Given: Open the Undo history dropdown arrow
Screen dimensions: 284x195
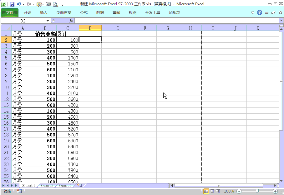Looking at the screenshot, I should point(23,4).
